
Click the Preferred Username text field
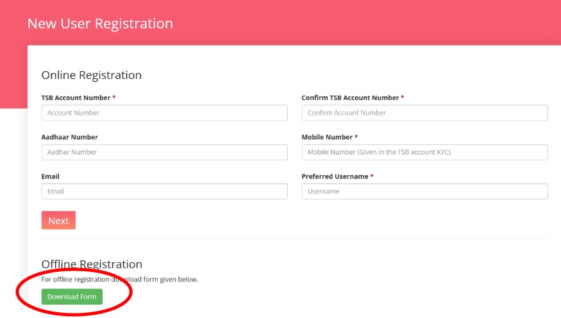(424, 192)
